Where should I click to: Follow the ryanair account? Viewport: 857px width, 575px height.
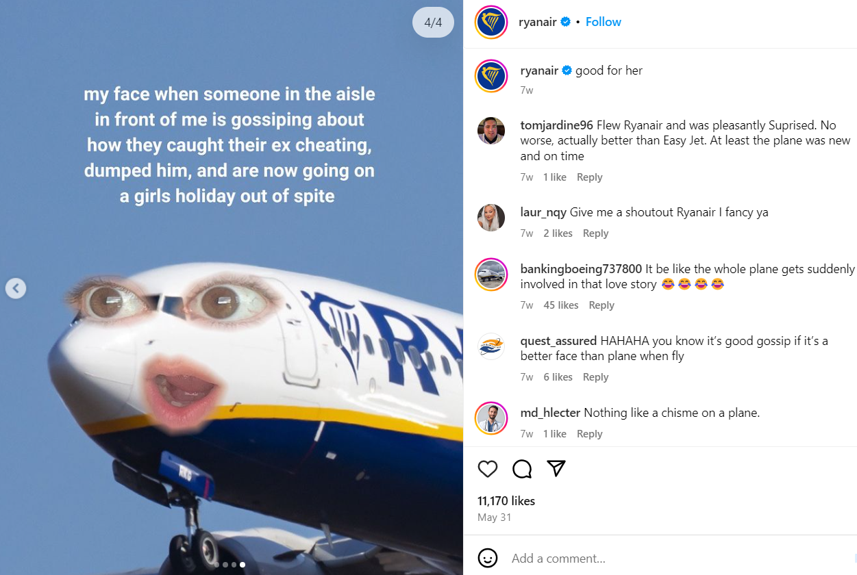pyautogui.click(x=603, y=21)
